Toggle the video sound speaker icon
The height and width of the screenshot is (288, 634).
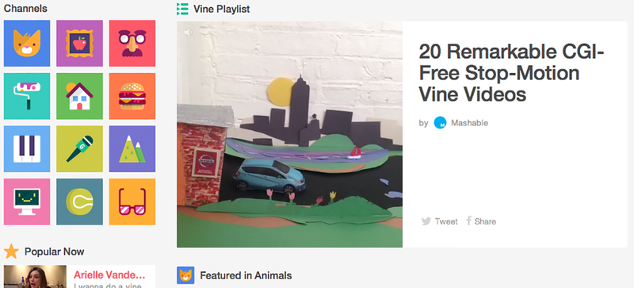tap(189, 33)
